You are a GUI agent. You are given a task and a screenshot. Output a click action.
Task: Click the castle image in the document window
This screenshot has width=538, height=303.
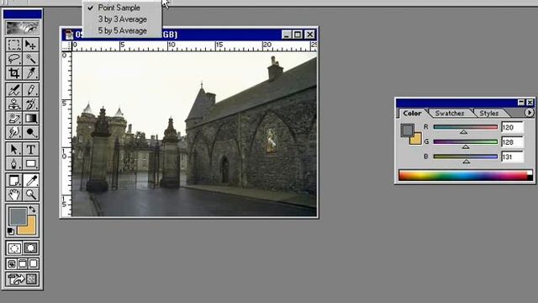tap(194, 134)
